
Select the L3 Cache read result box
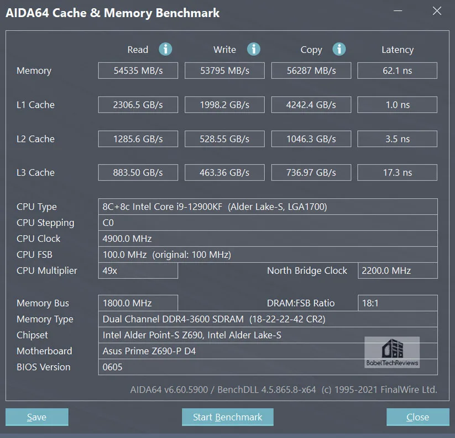click(138, 172)
